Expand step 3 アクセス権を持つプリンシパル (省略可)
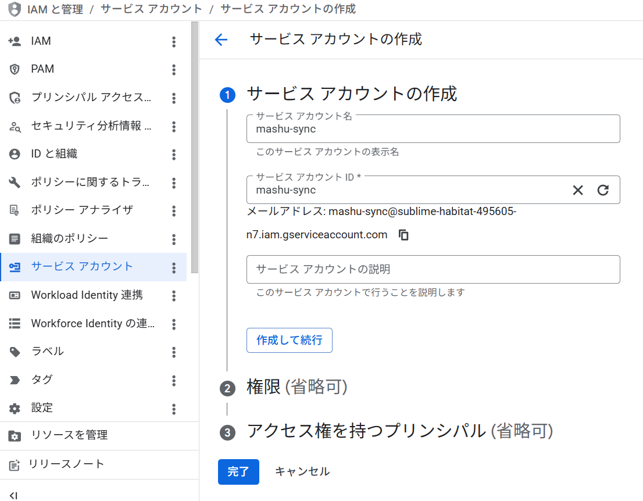This screenshot has width=643, height=501. click(x=400, y=431)
